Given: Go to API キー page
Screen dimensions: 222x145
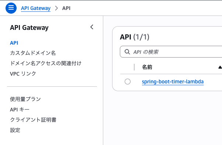Looking at the screenshot, I should click(x=20, y=110).
